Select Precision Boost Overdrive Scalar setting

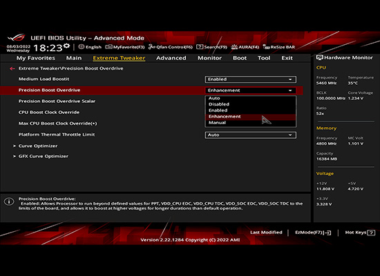click(57, 101)
